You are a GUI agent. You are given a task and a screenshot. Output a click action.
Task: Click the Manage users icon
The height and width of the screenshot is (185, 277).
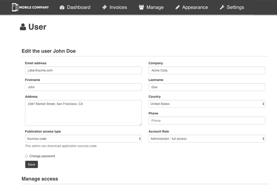click(x=141, y=7)
